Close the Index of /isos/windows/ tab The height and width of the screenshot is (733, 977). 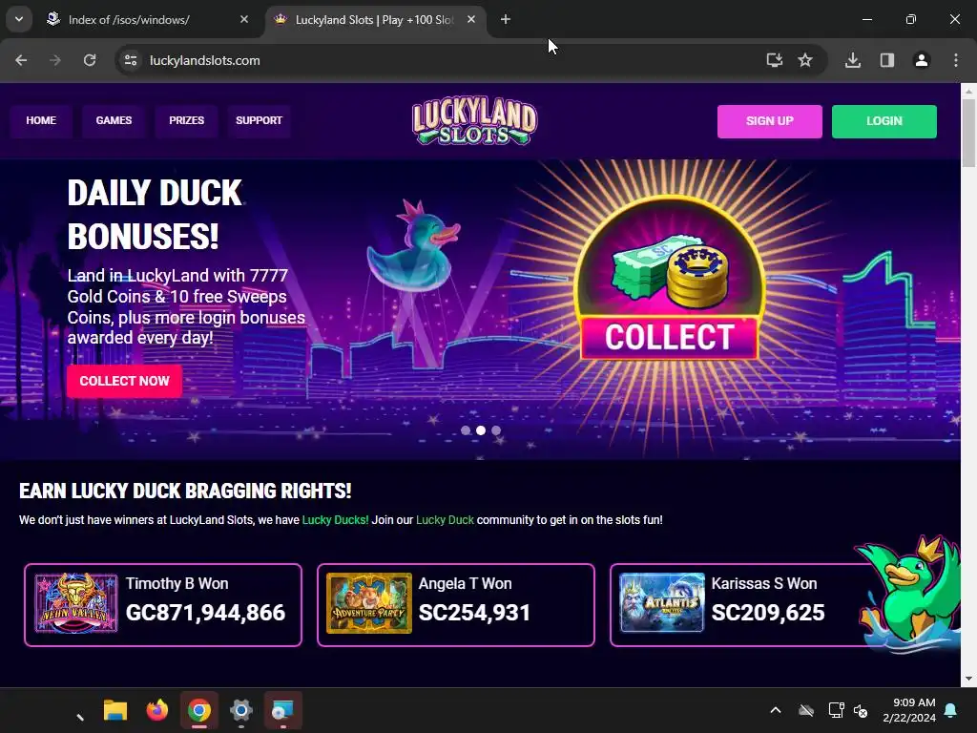(244, 20)
